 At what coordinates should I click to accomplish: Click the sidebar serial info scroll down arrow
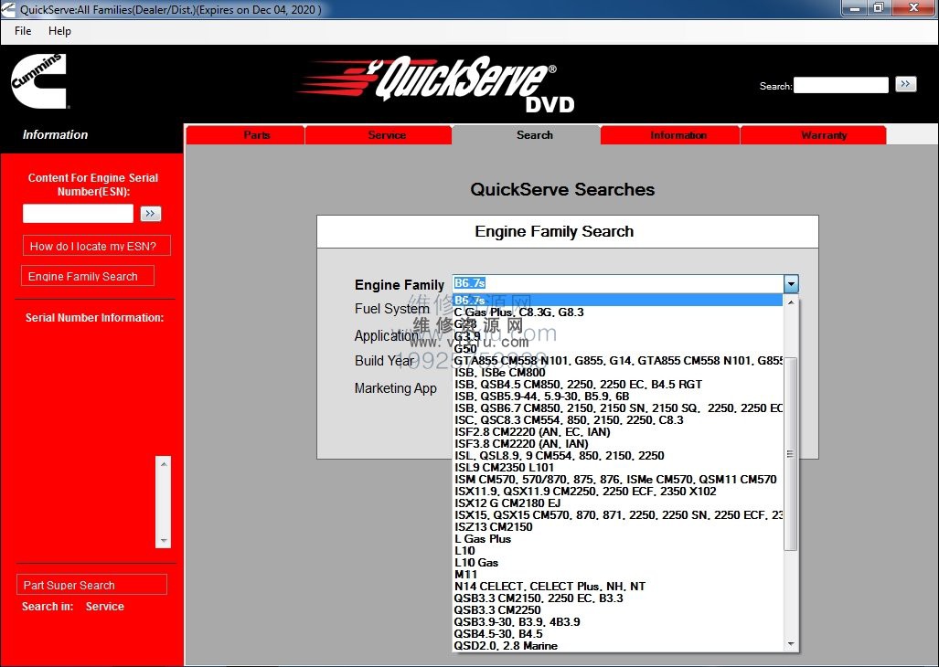click(164, 541)
